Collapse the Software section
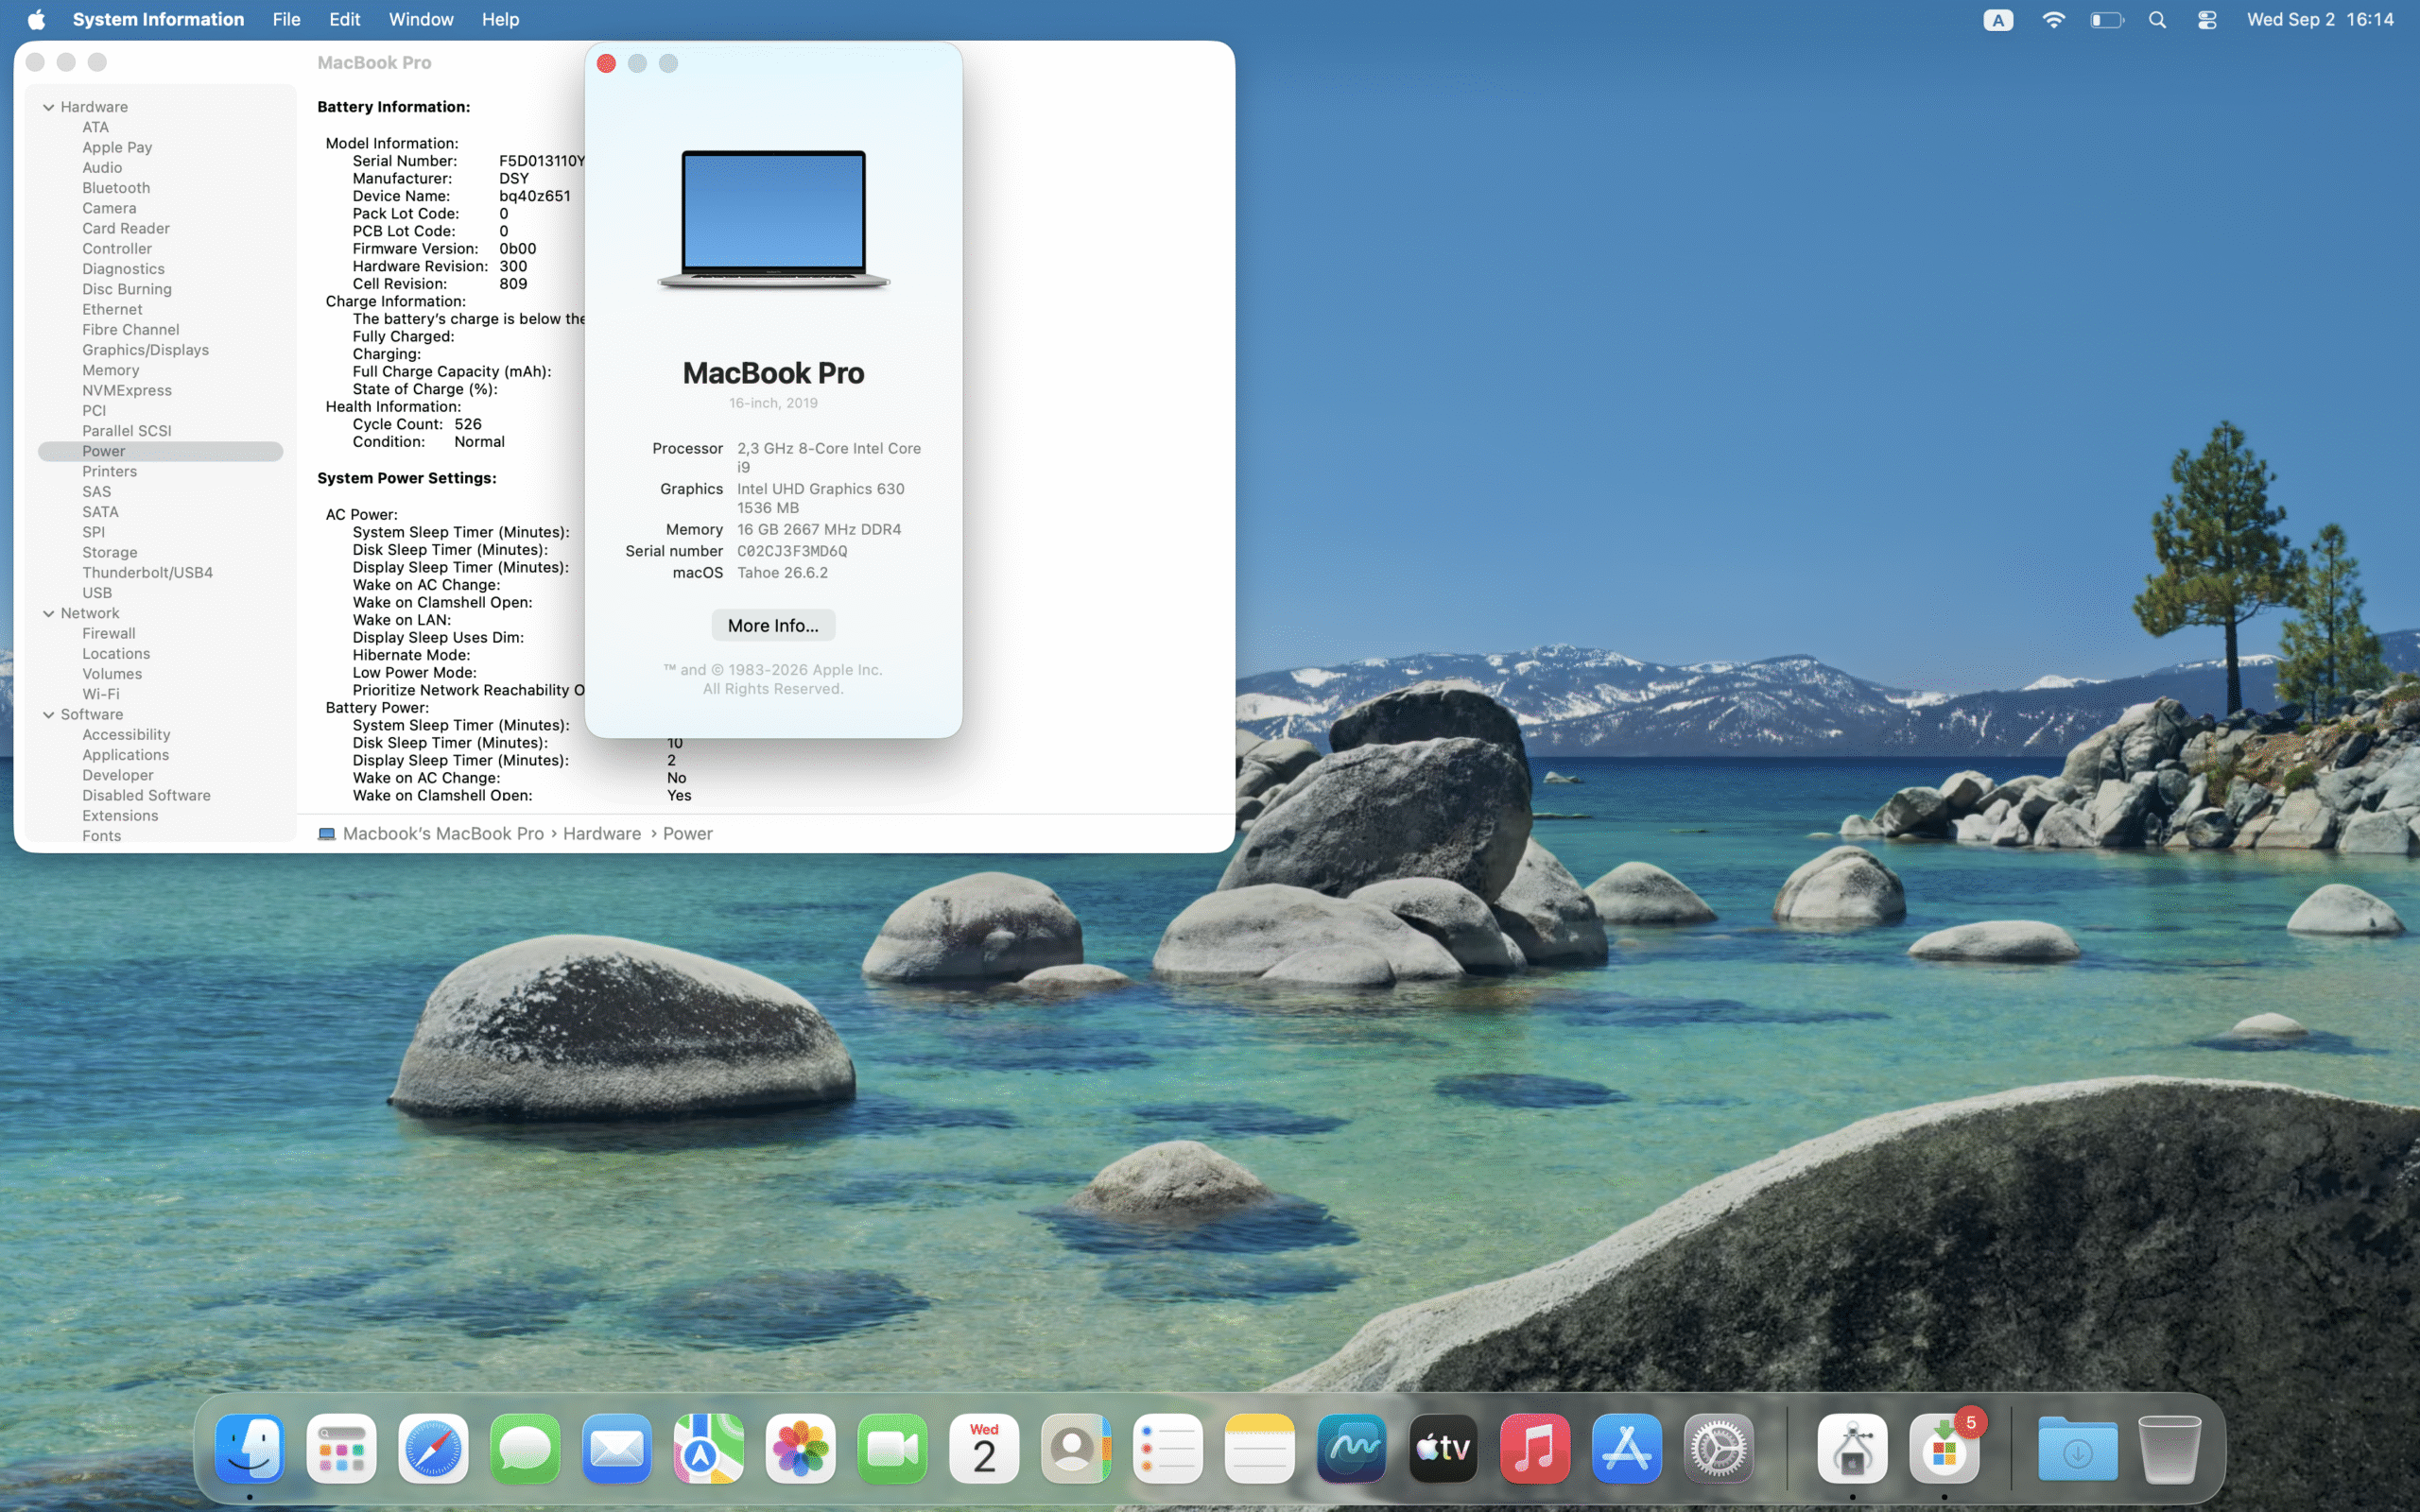The width and height of the screenshot is (2420, 1512). (x=48, y=714)
